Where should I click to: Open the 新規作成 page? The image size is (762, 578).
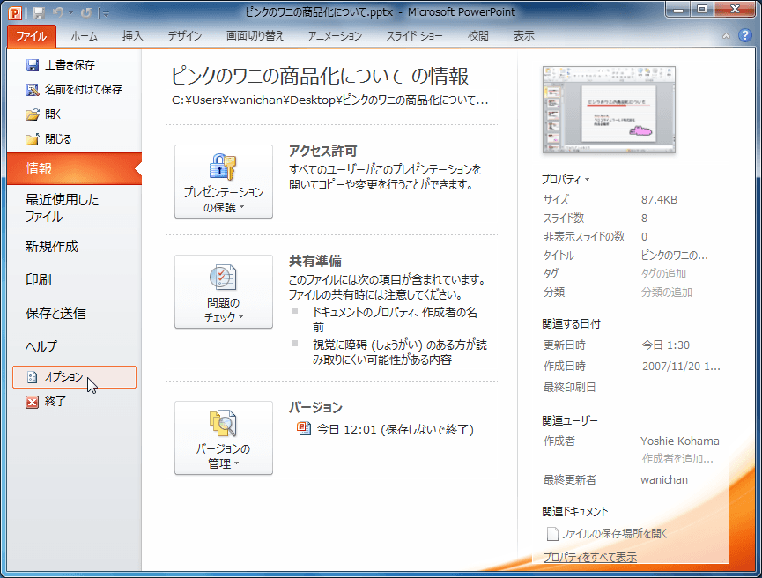coord(51,247)
